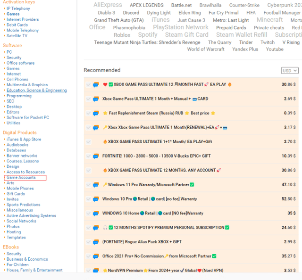
Task: Click chat icon next to Fast Replenishment Steam listing
Action: (x=96, y=113)
